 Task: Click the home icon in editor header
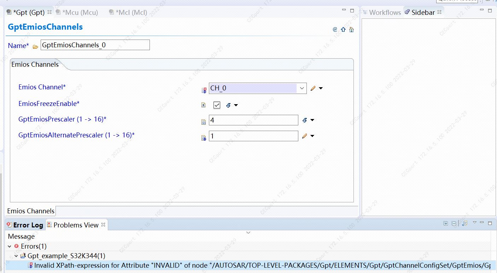click(x=351, y=30)
